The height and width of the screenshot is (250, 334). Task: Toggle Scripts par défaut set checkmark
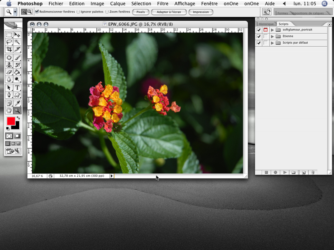259,43
